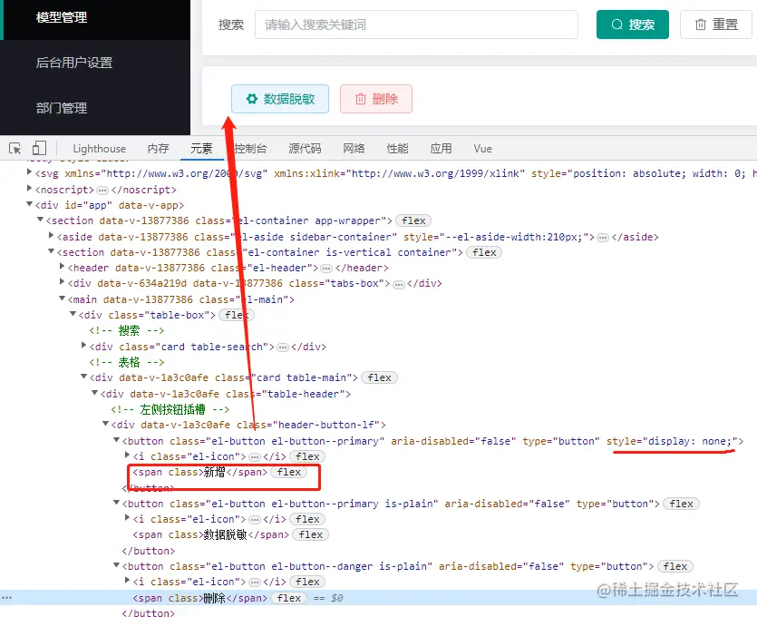
Task: Open the 应用 tab
Action: point(441,148)
